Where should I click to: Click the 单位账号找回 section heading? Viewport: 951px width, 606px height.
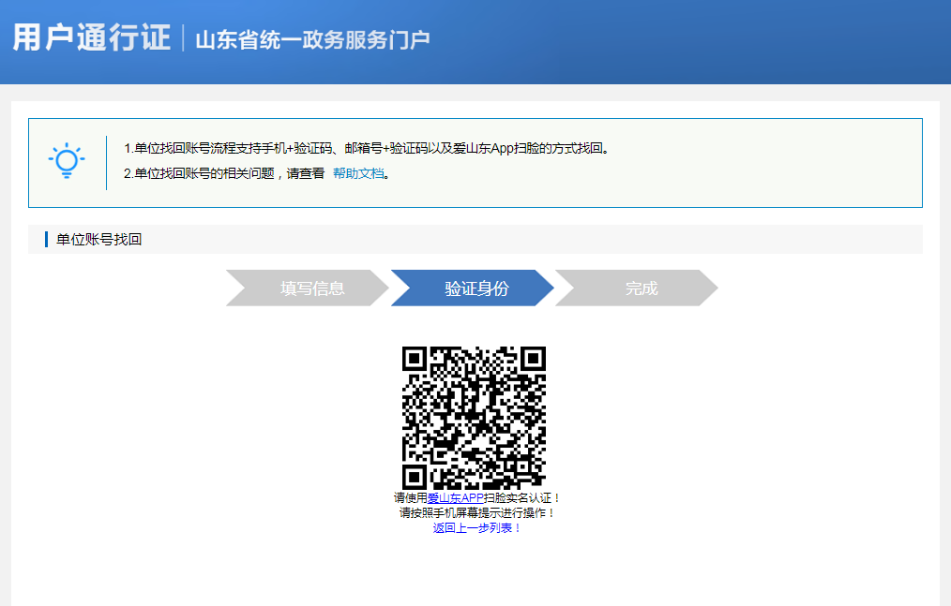(98, 240)
